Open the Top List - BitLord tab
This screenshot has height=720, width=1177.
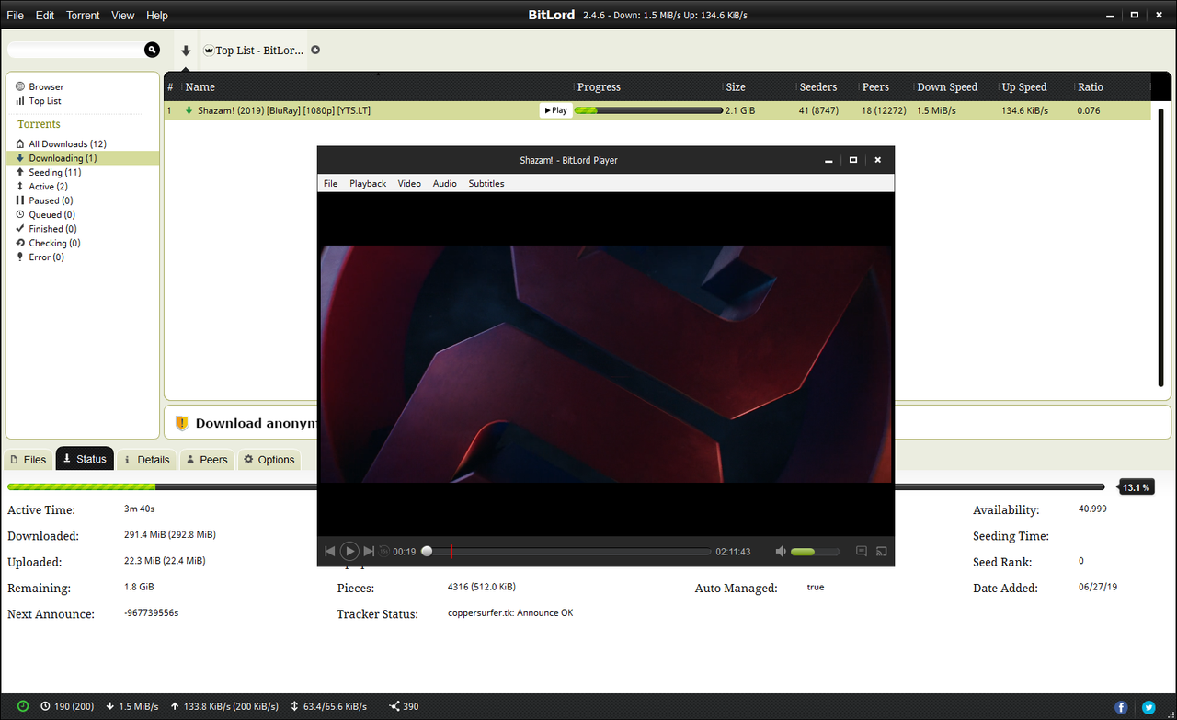(x=253, y=51)
